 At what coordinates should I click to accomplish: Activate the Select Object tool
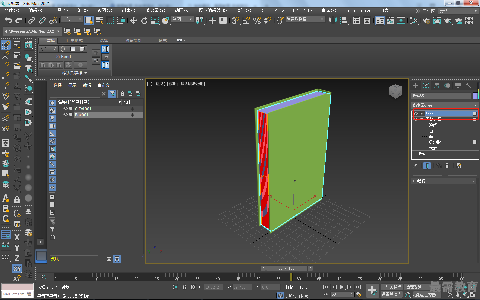point(89,20)
